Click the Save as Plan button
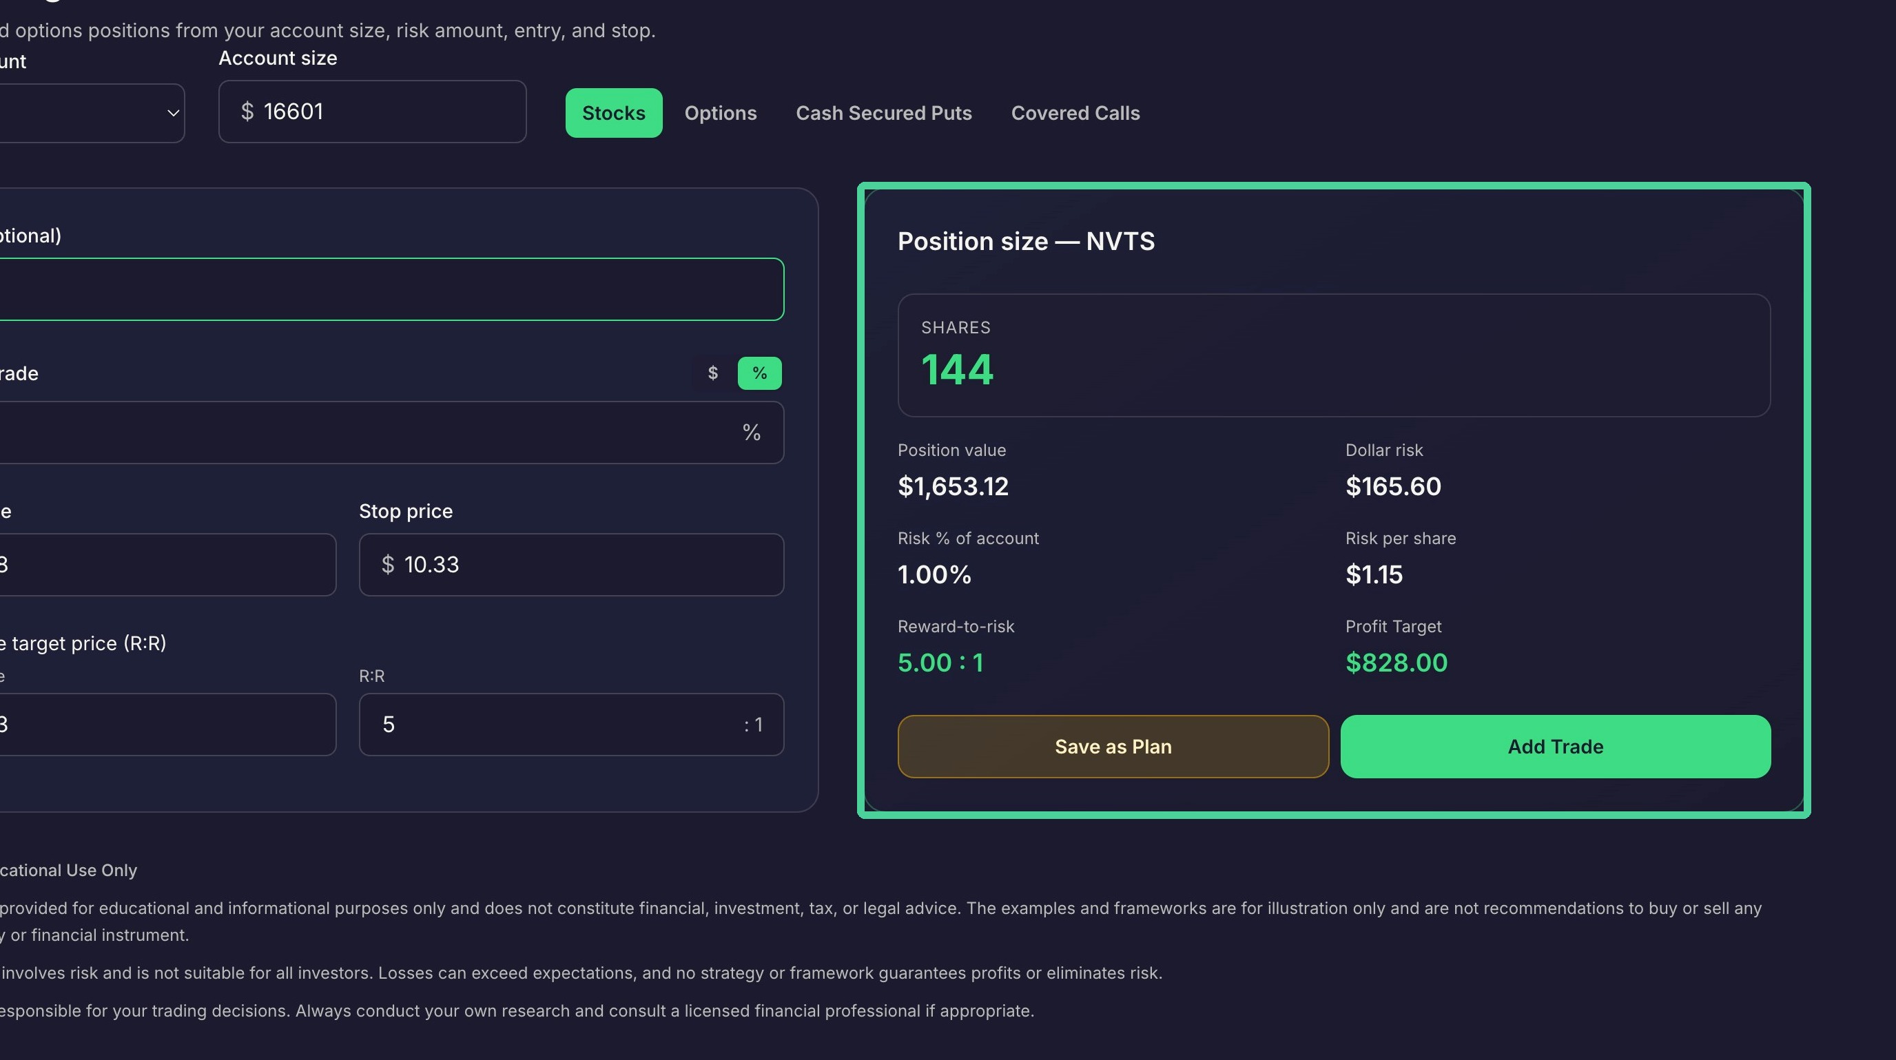 pyautogui.click(x=1113, y=746)
